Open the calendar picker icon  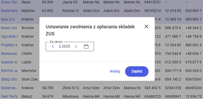(x=86, y=47)
